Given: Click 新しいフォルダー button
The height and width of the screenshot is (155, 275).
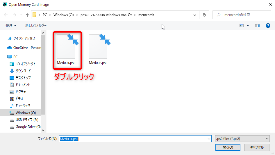Looking at the screenshot, I should 36,26.
